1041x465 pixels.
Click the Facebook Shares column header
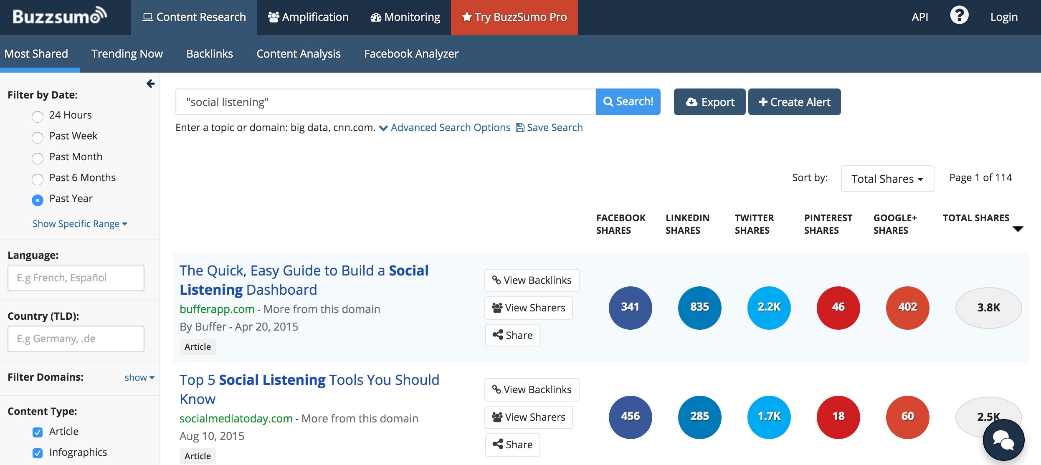(621, 224)
